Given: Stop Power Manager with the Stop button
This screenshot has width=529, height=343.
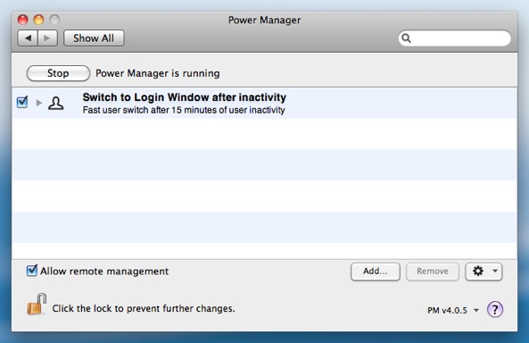Looking at the screenshot, I should coord(58,73).
